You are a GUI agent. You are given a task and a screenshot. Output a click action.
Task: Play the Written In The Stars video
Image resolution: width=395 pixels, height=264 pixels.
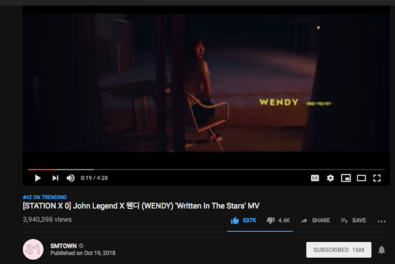(x=38, y=178)
